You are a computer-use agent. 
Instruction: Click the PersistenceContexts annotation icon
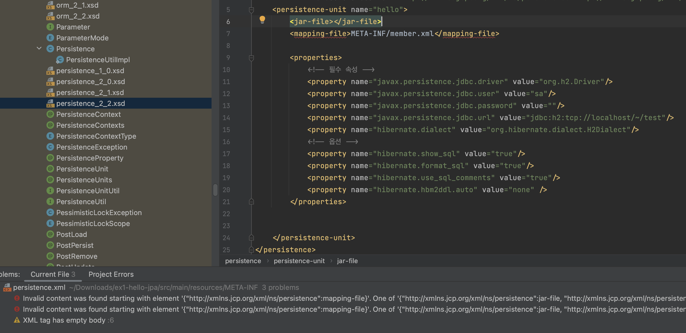pyautogui.click(x=50, y=125)
